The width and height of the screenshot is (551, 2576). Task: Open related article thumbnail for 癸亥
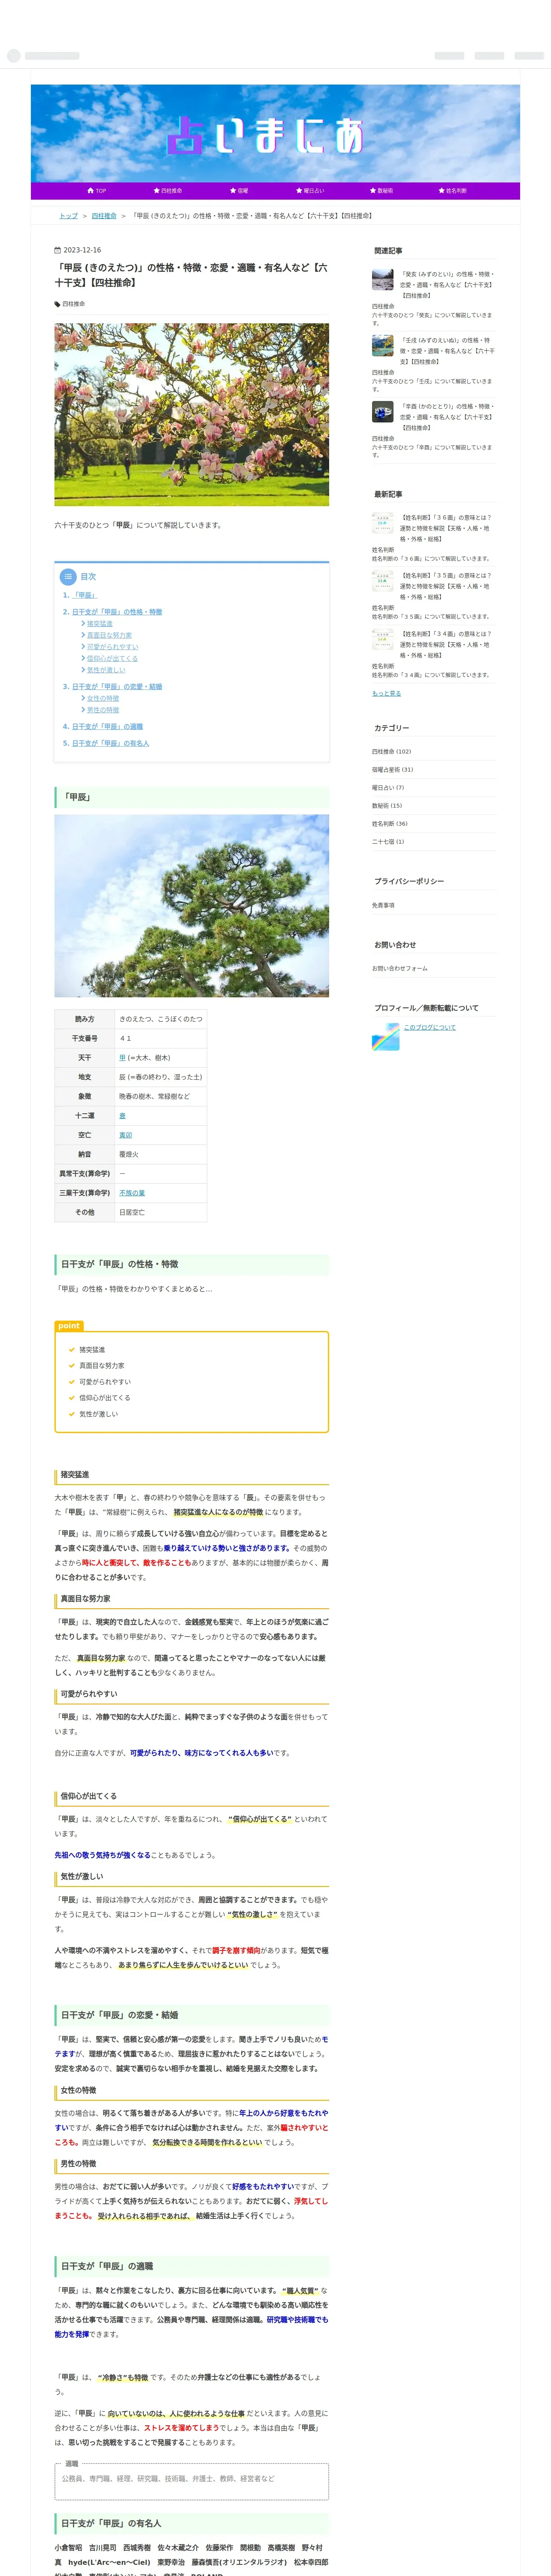point(383,280)
